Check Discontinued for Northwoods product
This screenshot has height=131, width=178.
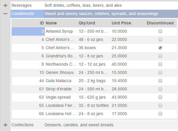coord(160,64)
